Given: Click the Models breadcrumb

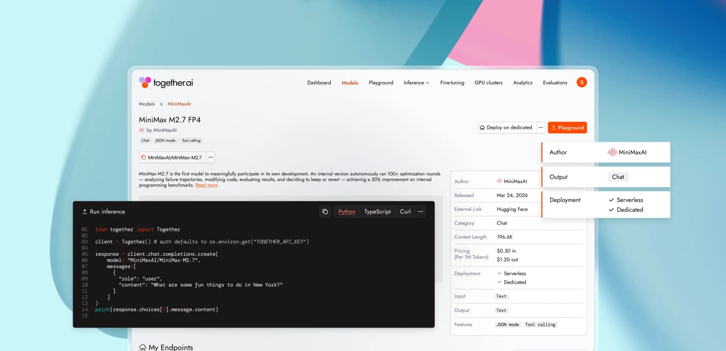Looking at the screenshot, I should tap(146, 104).
